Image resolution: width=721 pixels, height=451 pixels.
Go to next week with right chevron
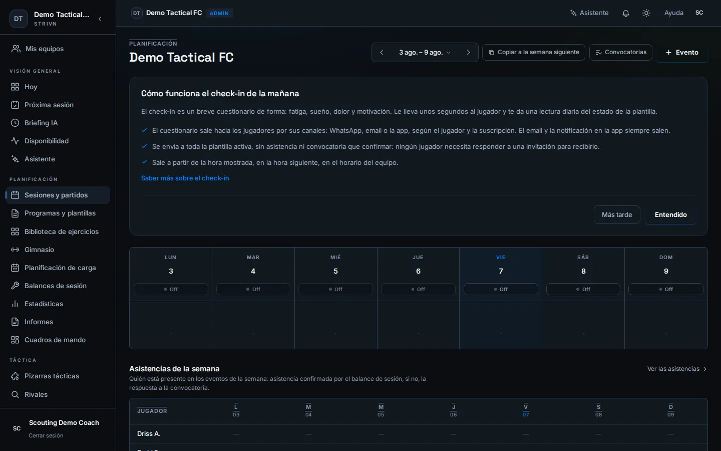[x=468, y=52]
